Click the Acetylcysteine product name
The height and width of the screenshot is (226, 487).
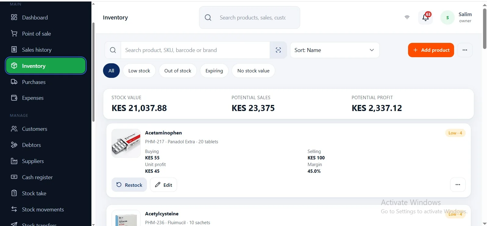[162, 214]
